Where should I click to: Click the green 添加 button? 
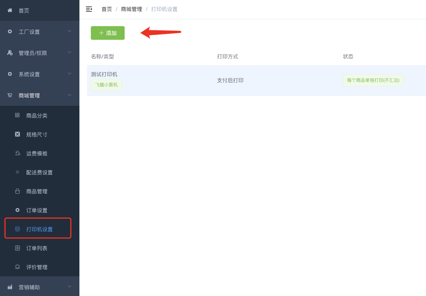click(108, 33)
